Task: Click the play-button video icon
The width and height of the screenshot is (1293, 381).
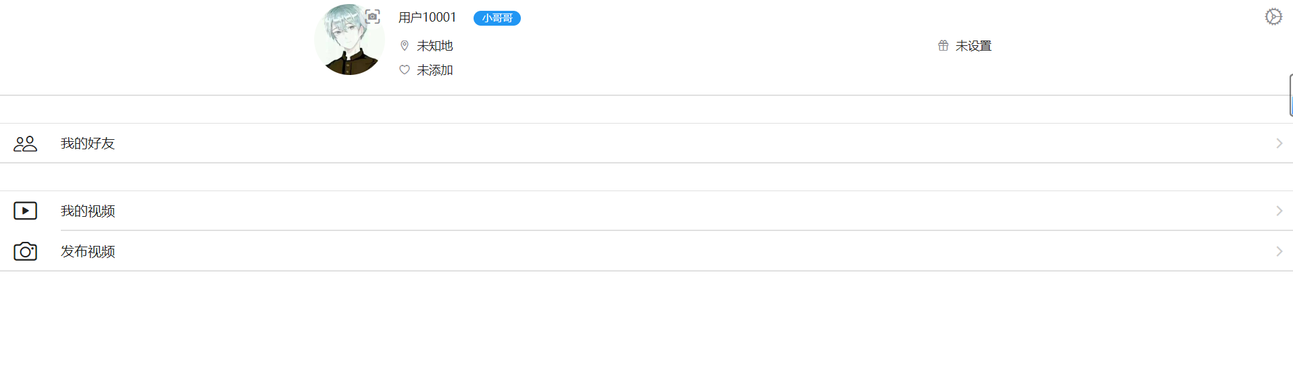Action: (26, 211)
